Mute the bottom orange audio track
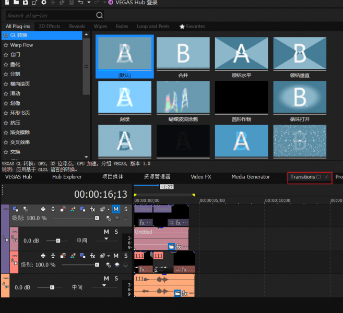Screen dimensions: 343x313 pos(106,279)
